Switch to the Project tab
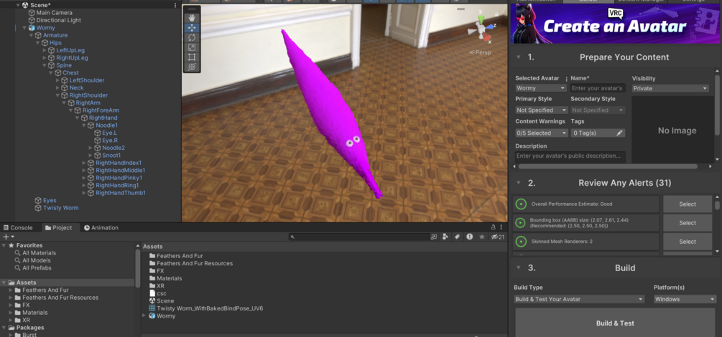 (x=58, y=227)
